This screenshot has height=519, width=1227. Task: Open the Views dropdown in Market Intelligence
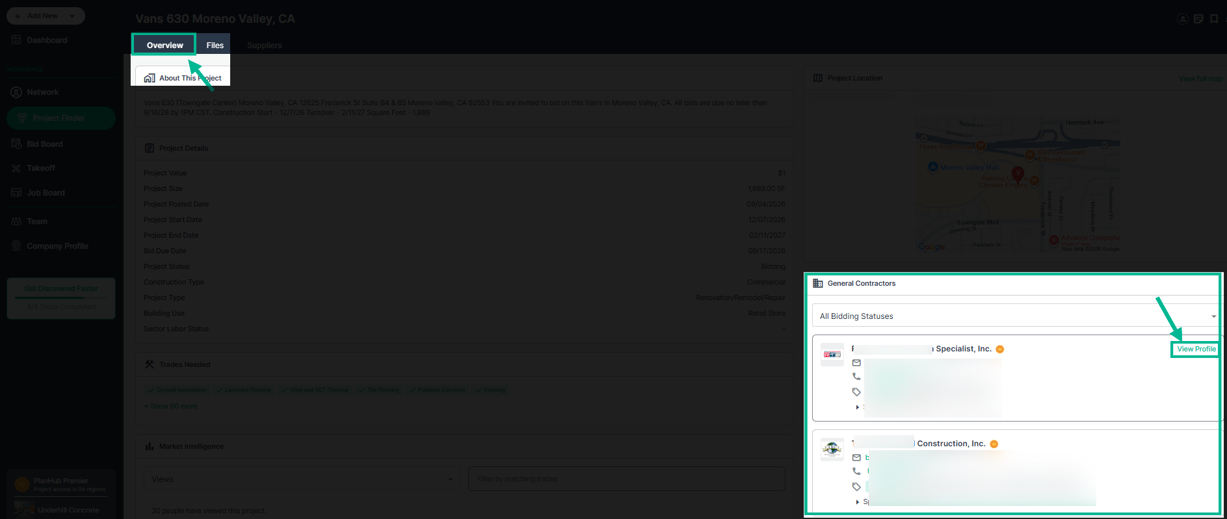302,479
